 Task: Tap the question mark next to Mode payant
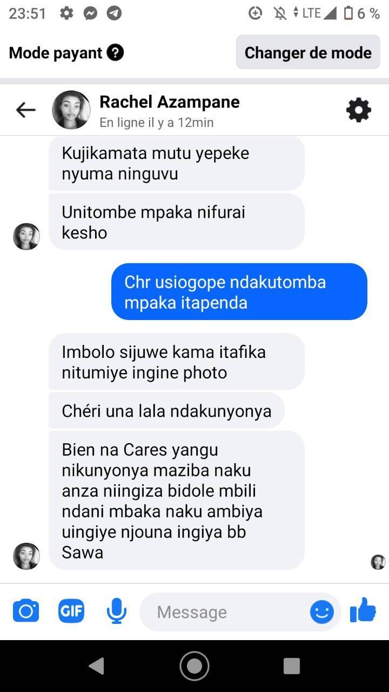(116, 52)
